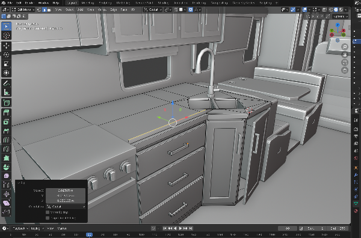This screenshot has height=238, width=361.
Task: Open the Global transform orientation dropdown
Action: pos(153,10)
